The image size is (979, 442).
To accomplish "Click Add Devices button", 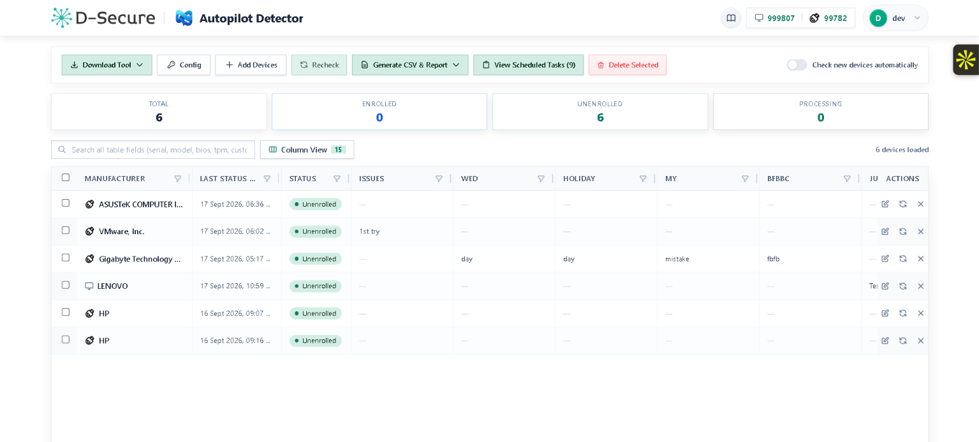I will [251, 64].
